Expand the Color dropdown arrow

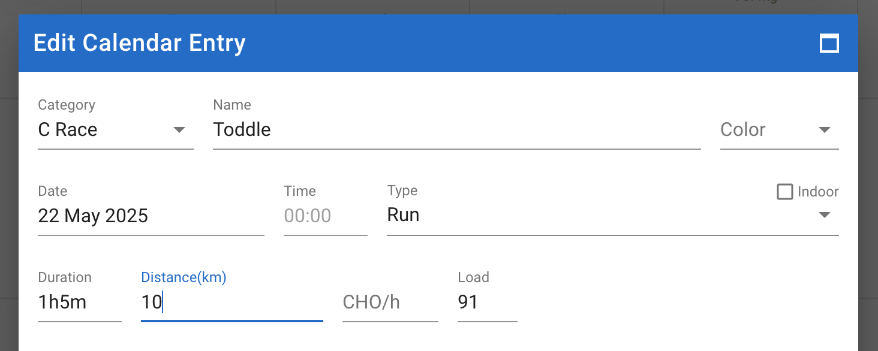(824, 130)
